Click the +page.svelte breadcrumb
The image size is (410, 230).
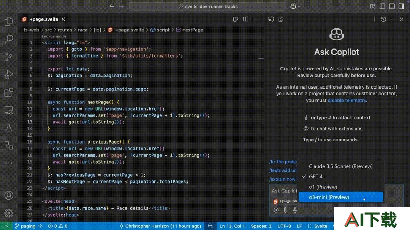[x=126, y=30]
